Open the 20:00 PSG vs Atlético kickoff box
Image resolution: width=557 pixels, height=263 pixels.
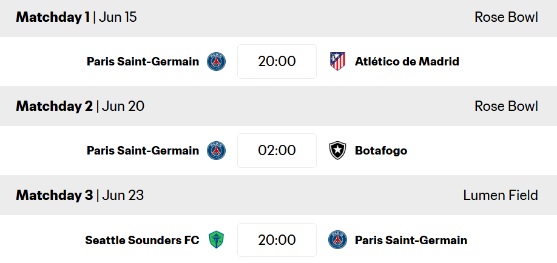(x=277, y=61)
